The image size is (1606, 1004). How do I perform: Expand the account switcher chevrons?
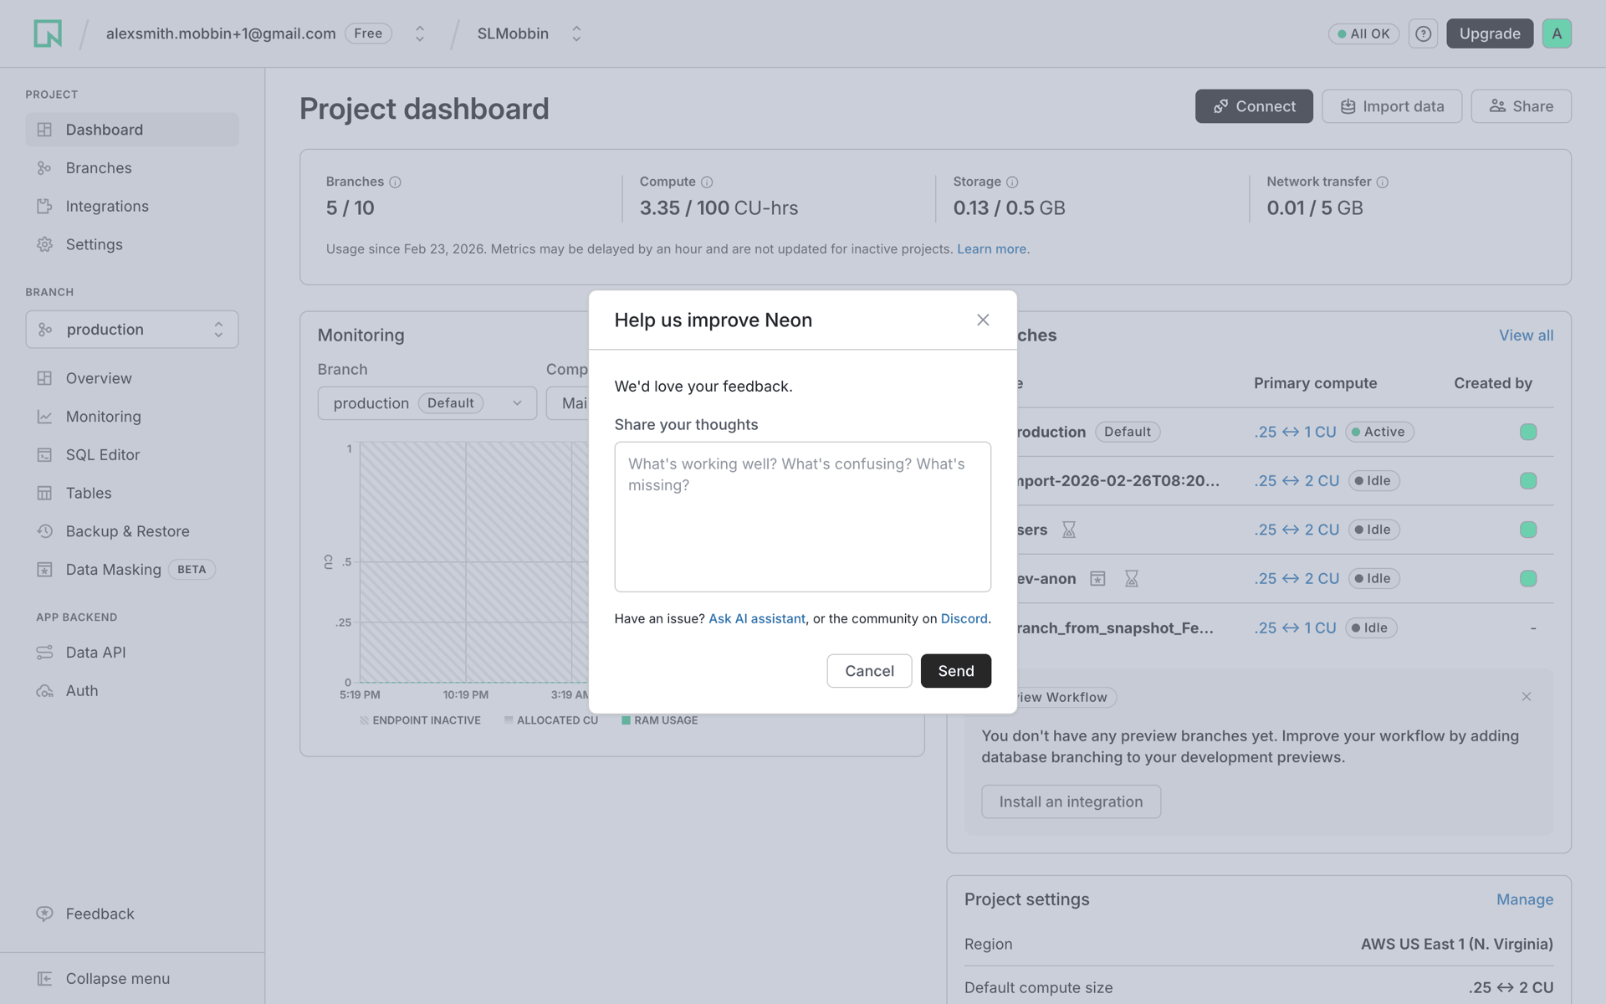click(420, 33)
